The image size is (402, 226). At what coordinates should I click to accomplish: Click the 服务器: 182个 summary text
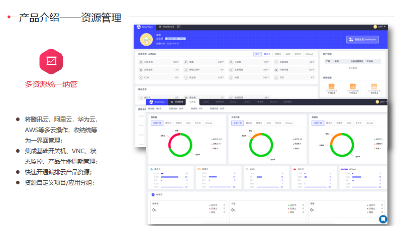coord(155,108)
